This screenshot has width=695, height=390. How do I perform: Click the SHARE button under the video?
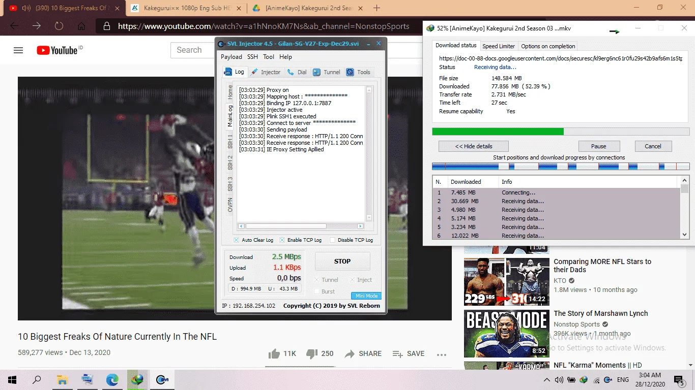click(x=363, y=353)
